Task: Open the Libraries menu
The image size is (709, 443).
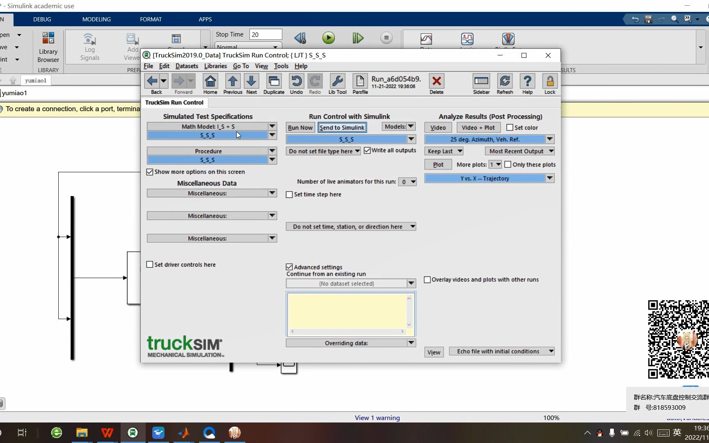Action: (215, 66)
